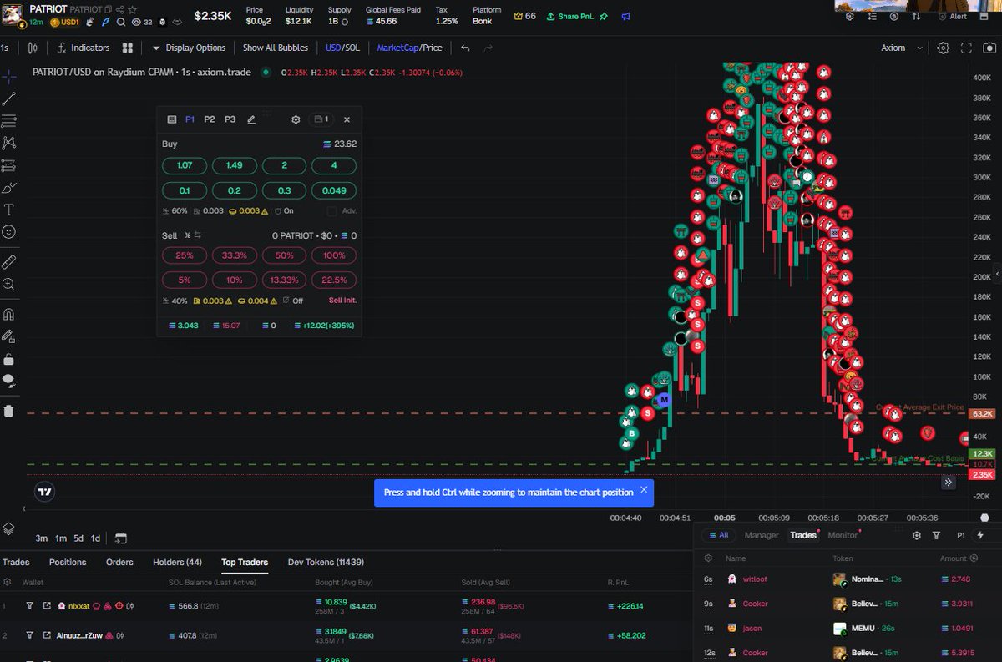Open the candle chart type selector
The image size is (1002, 662).
tap(31, 48)
